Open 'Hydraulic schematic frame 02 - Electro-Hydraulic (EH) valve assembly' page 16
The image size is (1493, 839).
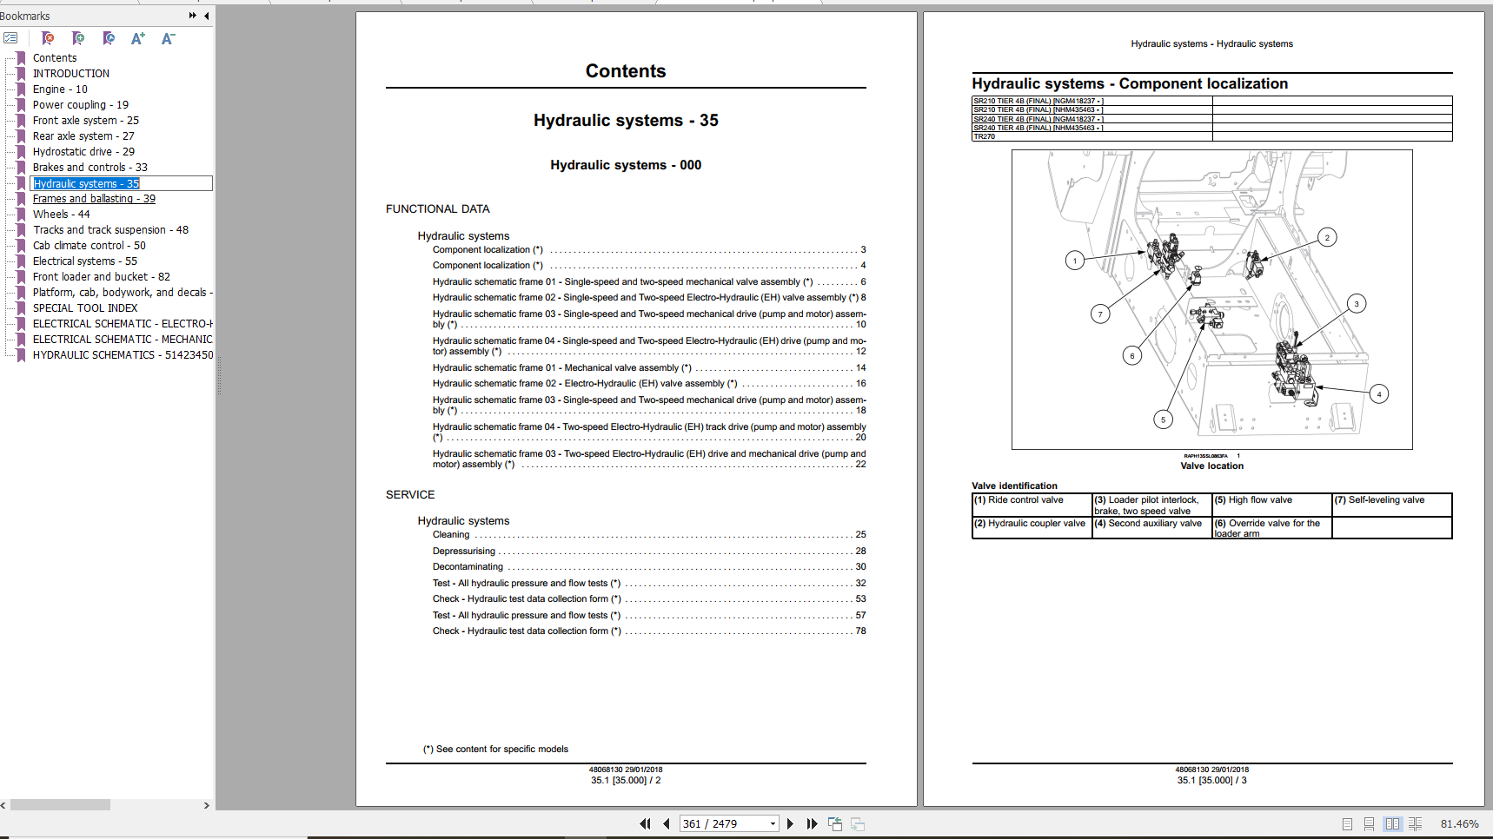(649, 384)
